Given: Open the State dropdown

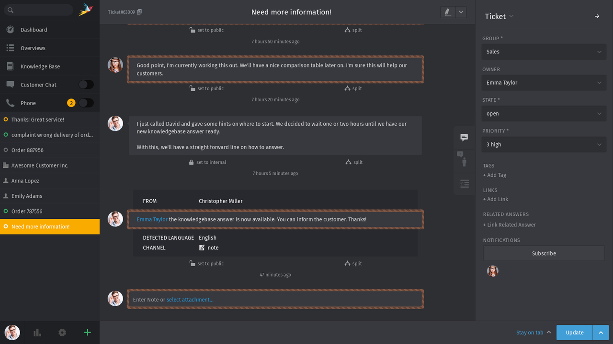Looking at the screenshot, I should click(544, 113).
